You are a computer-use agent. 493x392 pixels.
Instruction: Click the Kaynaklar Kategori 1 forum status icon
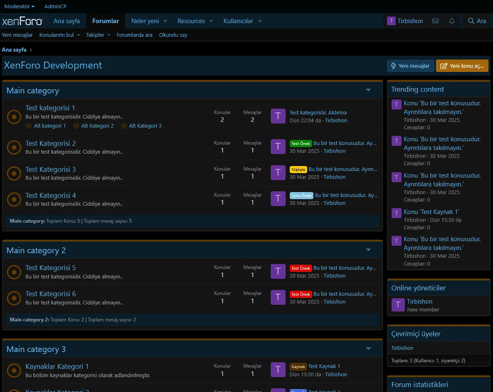point(14,371)
